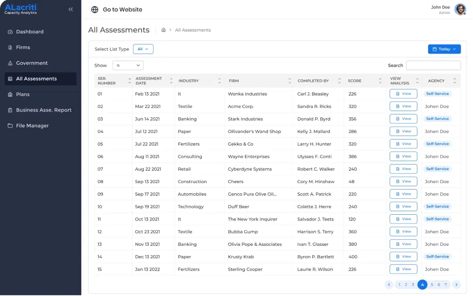Sort by Score column arrows
This screenshot has width=473, height=296.
(380, 81)
